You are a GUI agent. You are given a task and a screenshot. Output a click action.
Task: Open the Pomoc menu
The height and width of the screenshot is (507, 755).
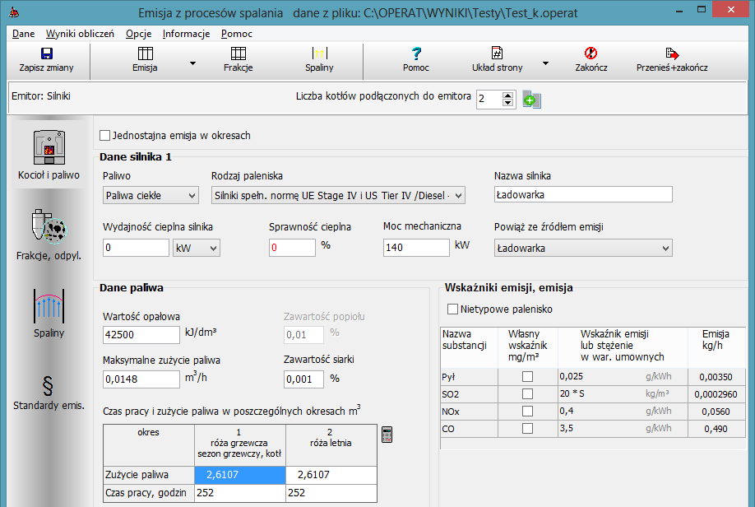[x=237, y=34]
